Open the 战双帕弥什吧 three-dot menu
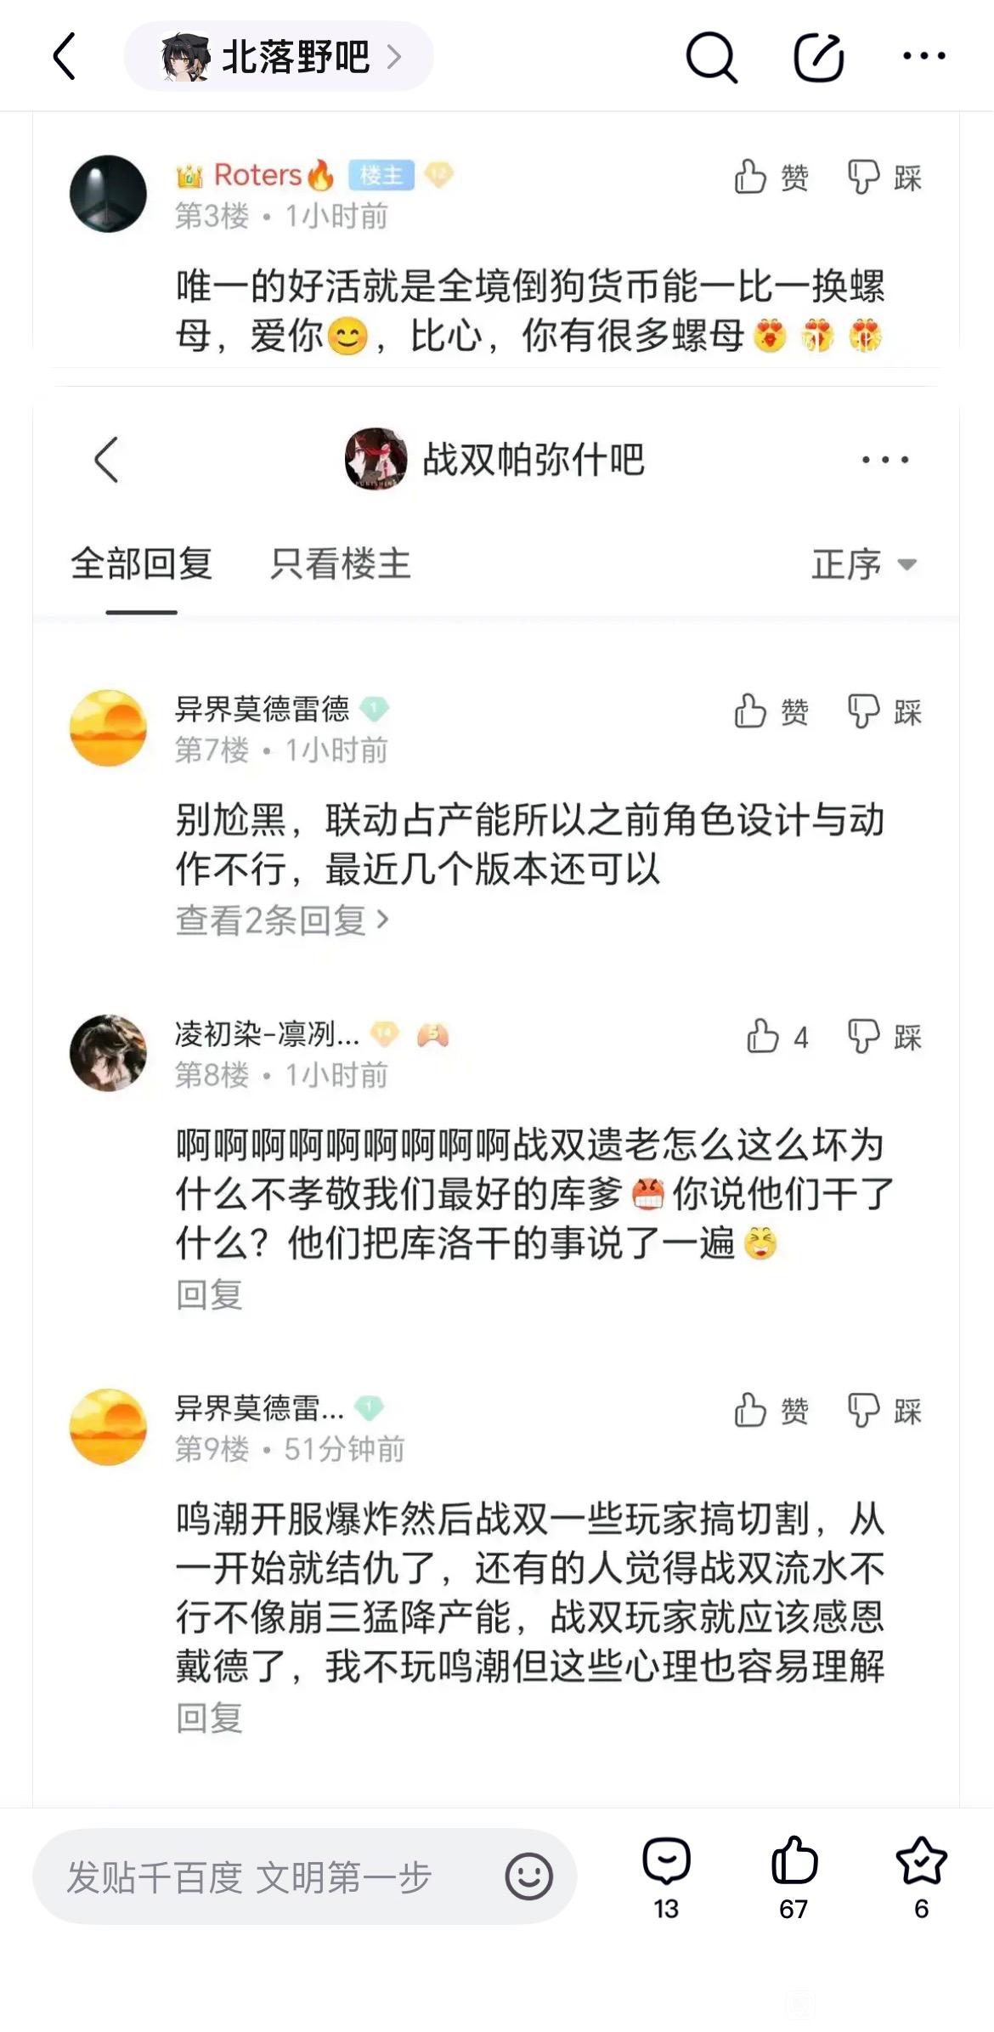Image resolution: width=994 pixels, height=2032 pixels. click(x=884, y=460)
